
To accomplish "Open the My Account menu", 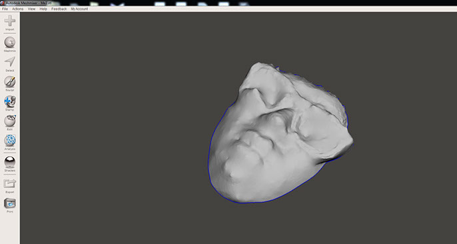I will click(79, 9).
